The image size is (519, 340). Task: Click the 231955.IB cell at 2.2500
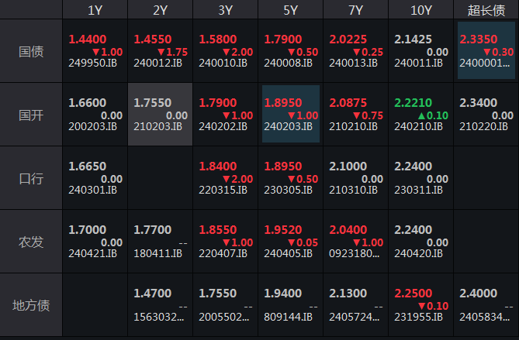(x=420, y=305)
